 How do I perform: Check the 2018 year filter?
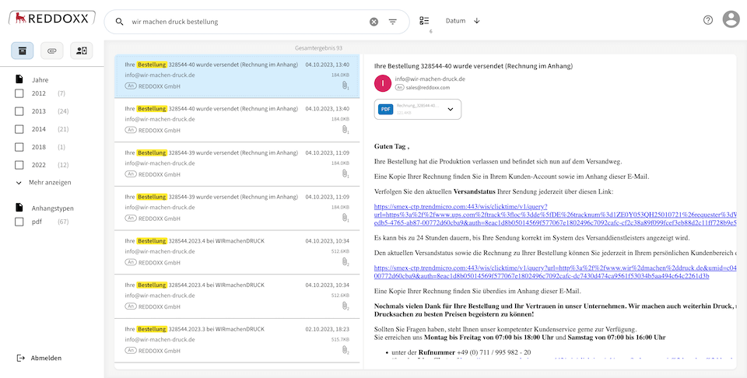pos(19,147)
